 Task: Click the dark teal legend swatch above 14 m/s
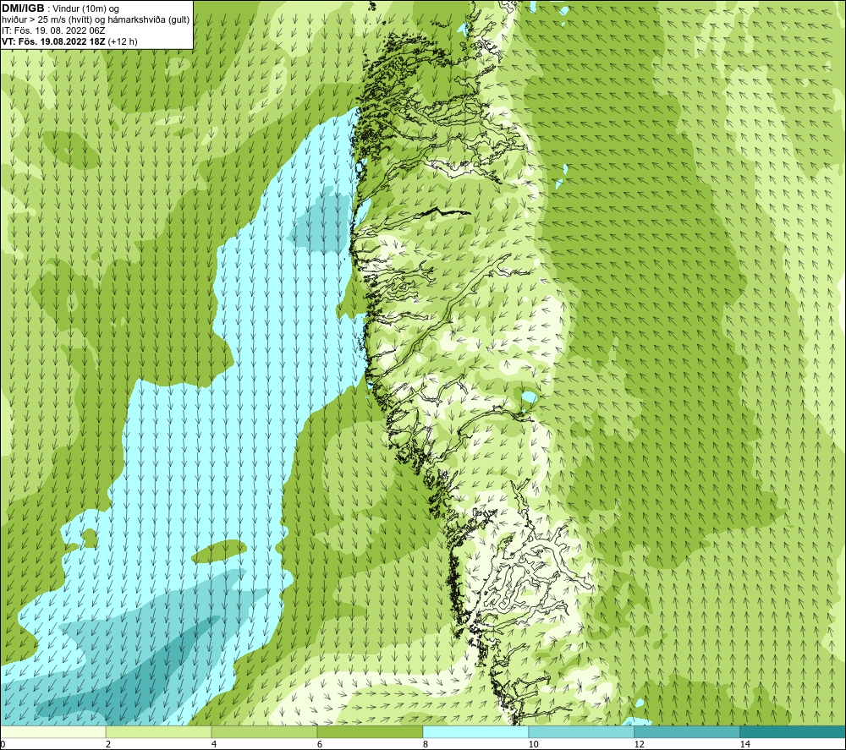pyautogui.click(x=794, y=732)
